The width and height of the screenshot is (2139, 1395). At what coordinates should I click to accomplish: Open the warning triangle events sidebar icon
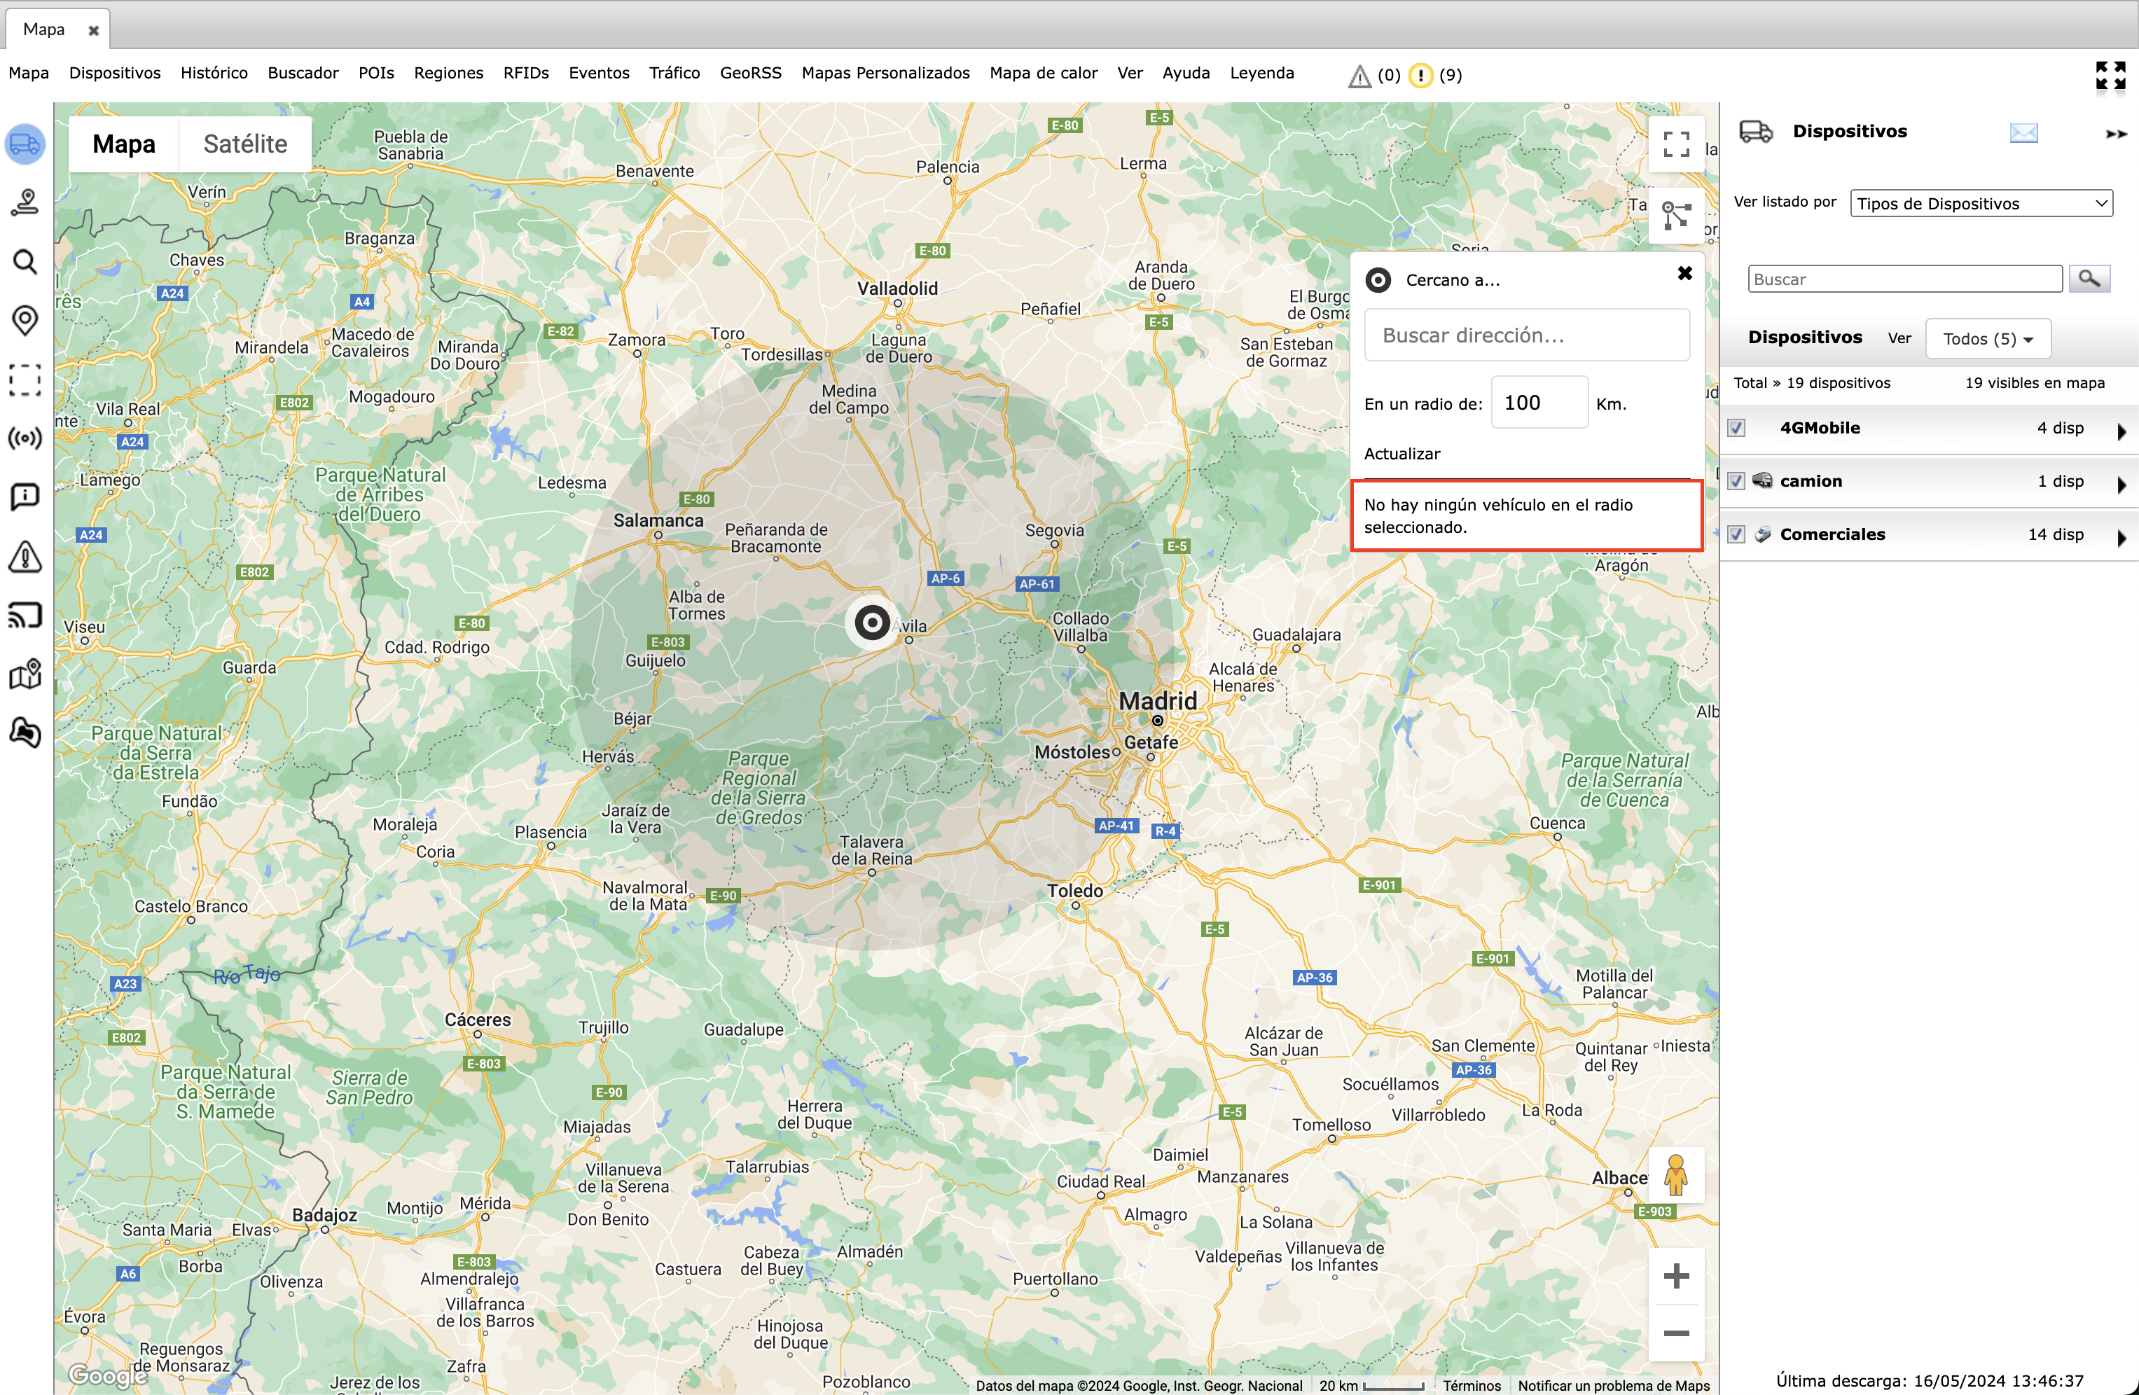(x=25, y=556)
